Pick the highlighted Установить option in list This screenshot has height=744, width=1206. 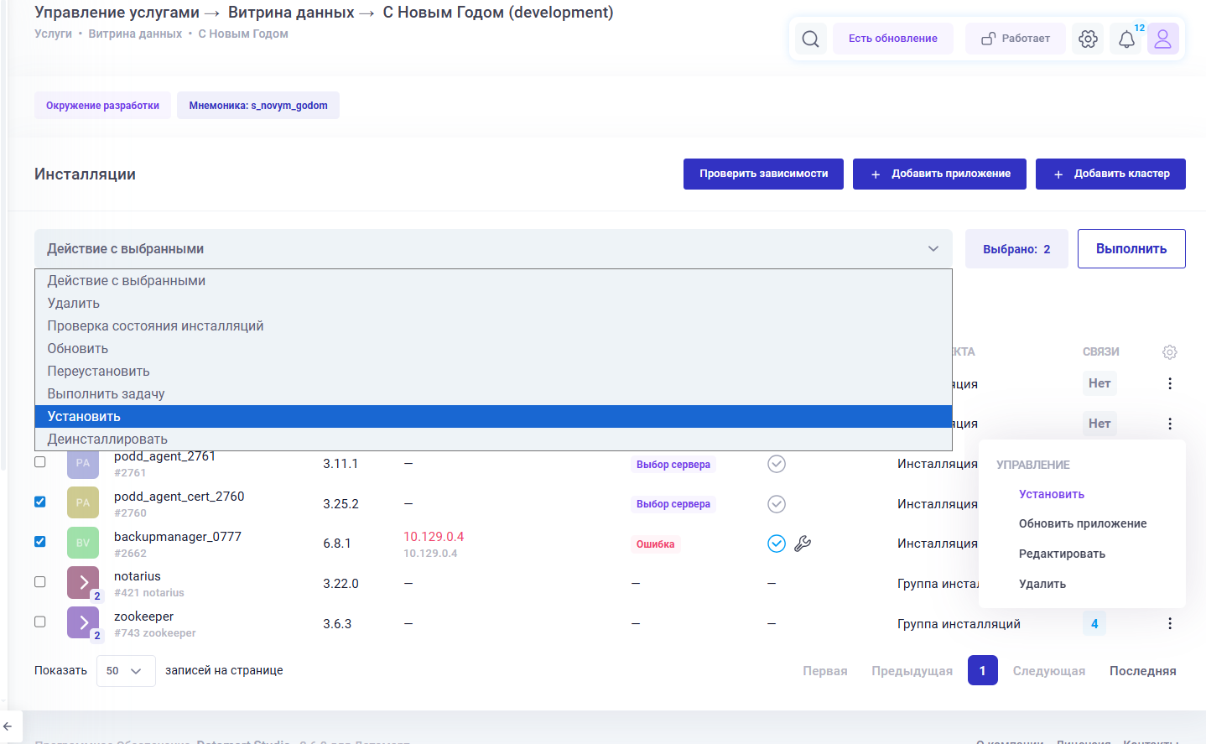493,417
